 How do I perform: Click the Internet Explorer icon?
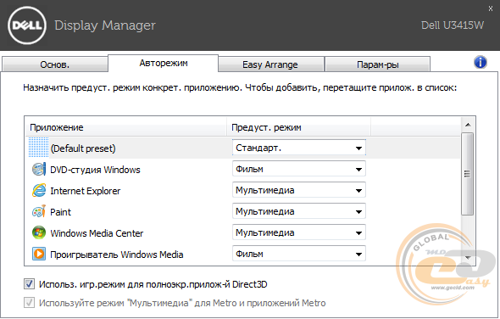coord(39,190)
